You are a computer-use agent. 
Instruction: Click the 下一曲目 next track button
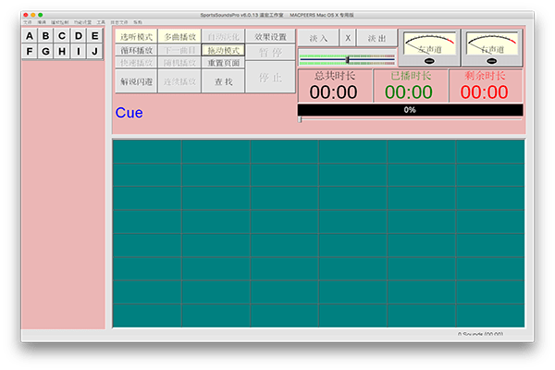click(x=179, y=50)
